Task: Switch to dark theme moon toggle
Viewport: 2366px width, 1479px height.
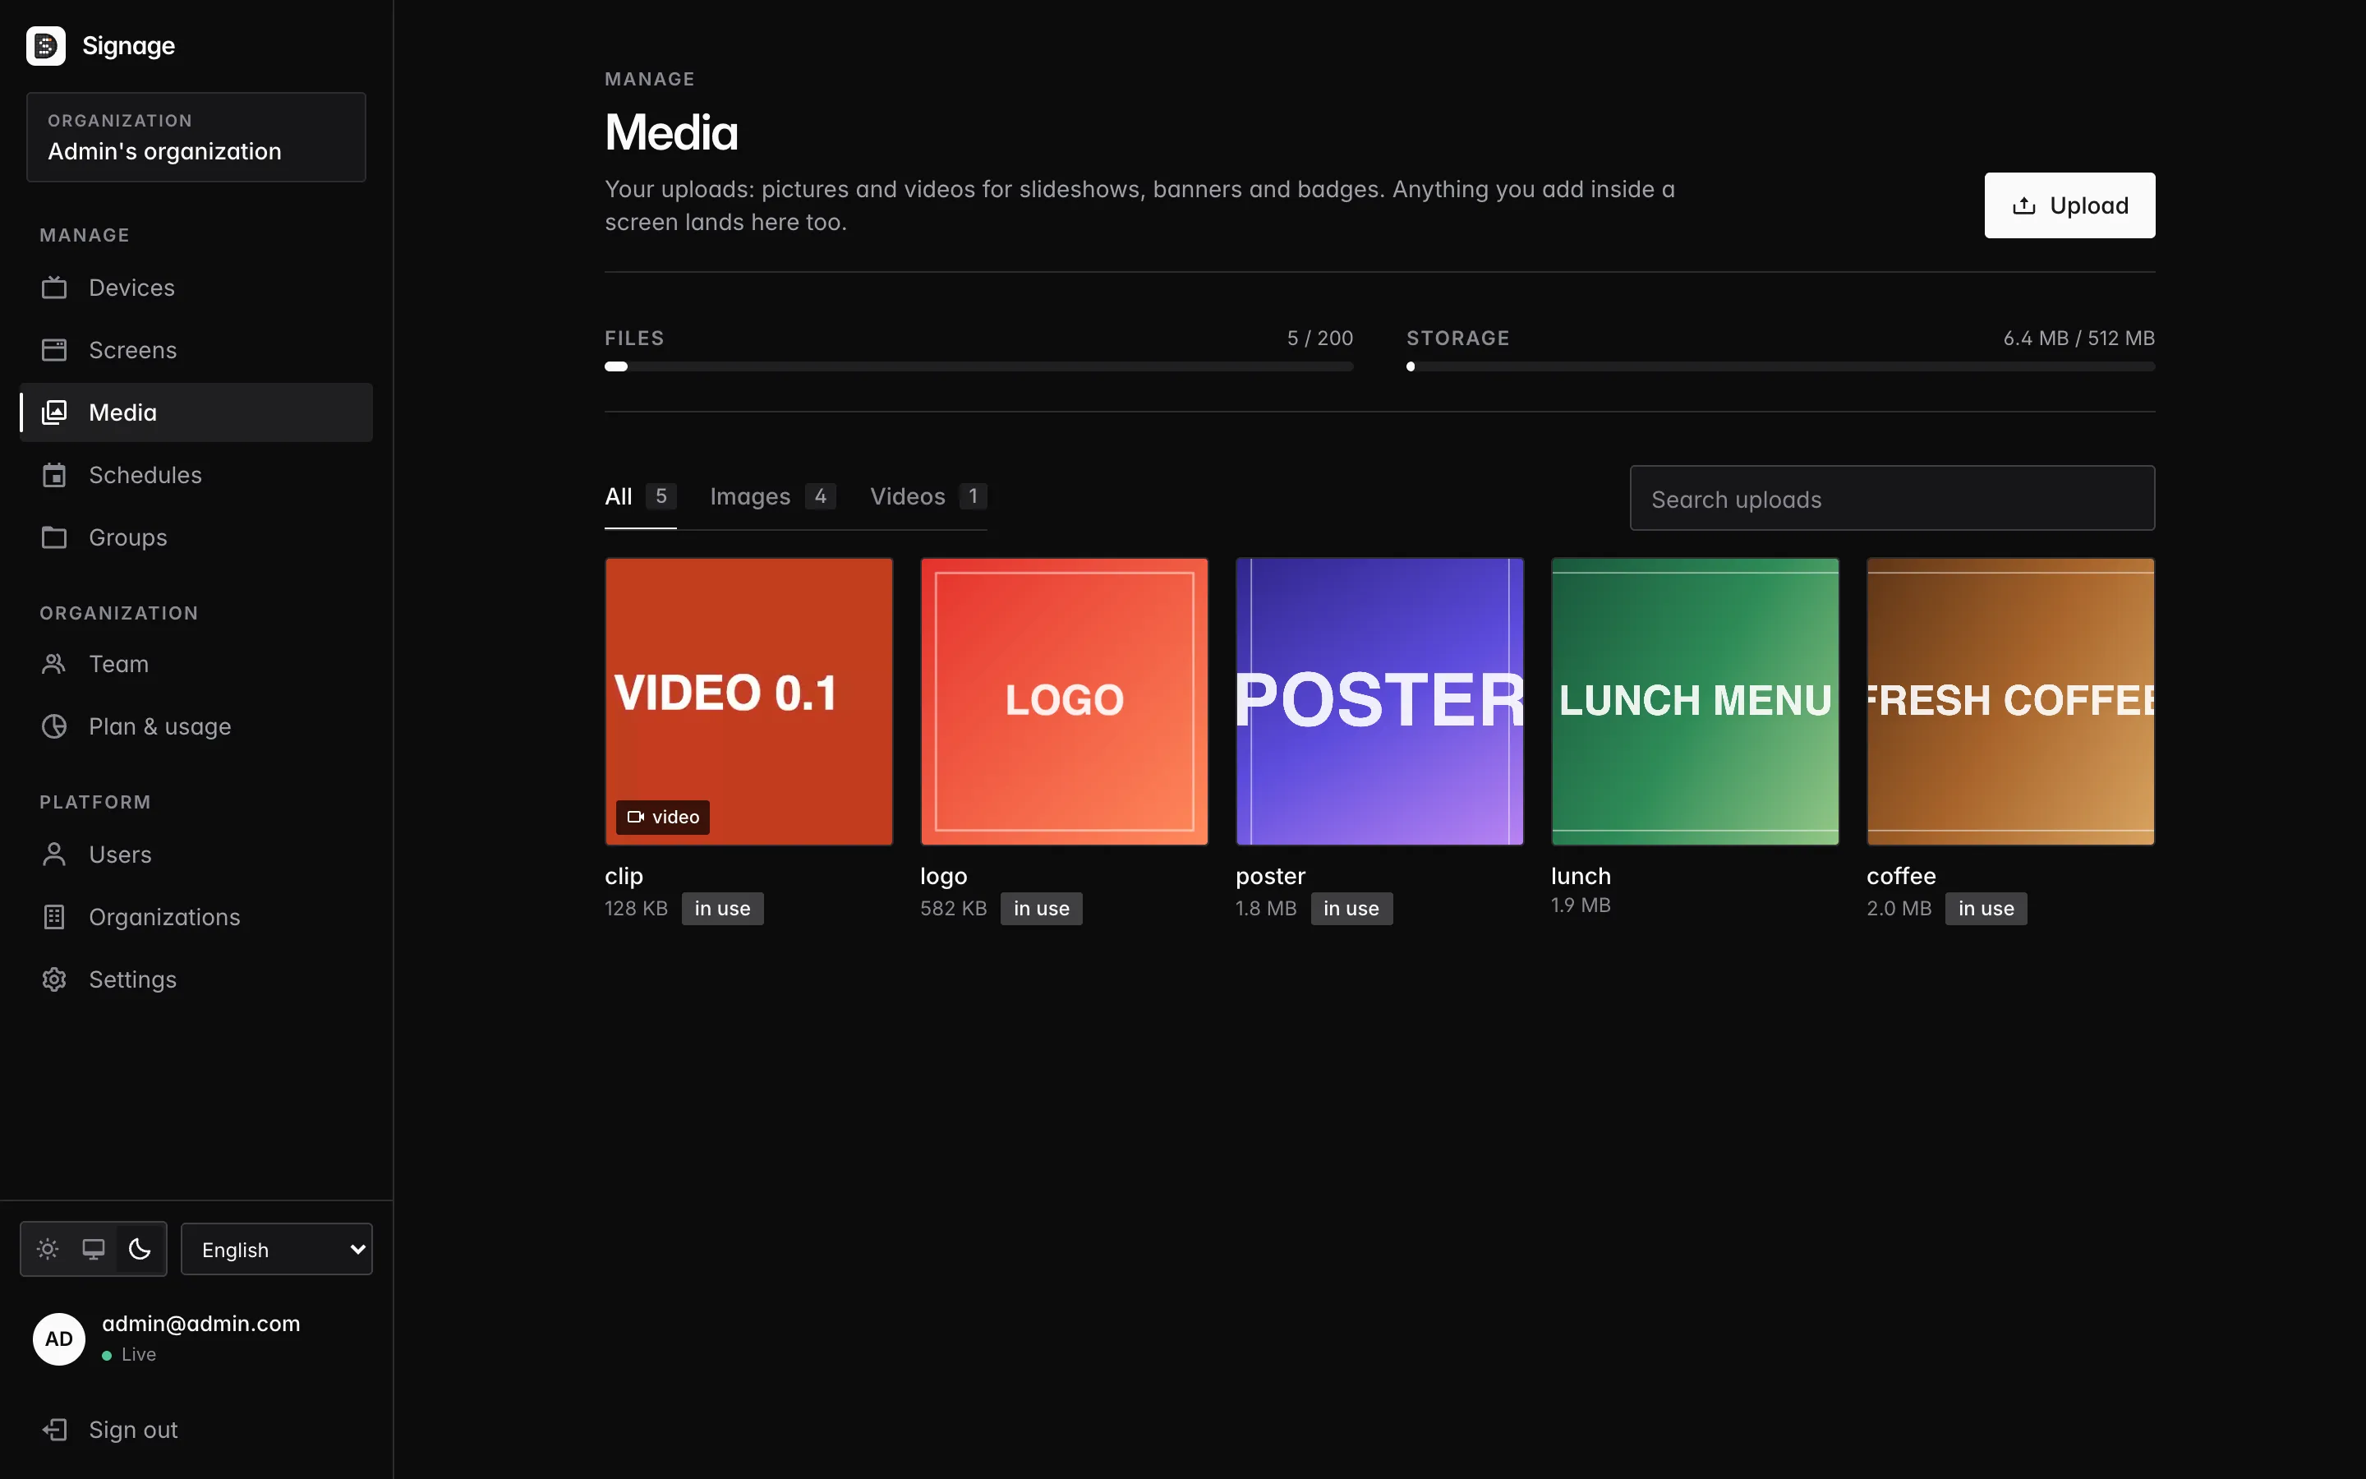Action: (140, 1249)
